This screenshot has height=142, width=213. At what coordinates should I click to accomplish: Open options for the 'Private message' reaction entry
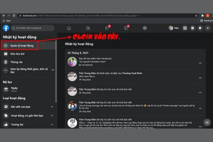[200, 108]
